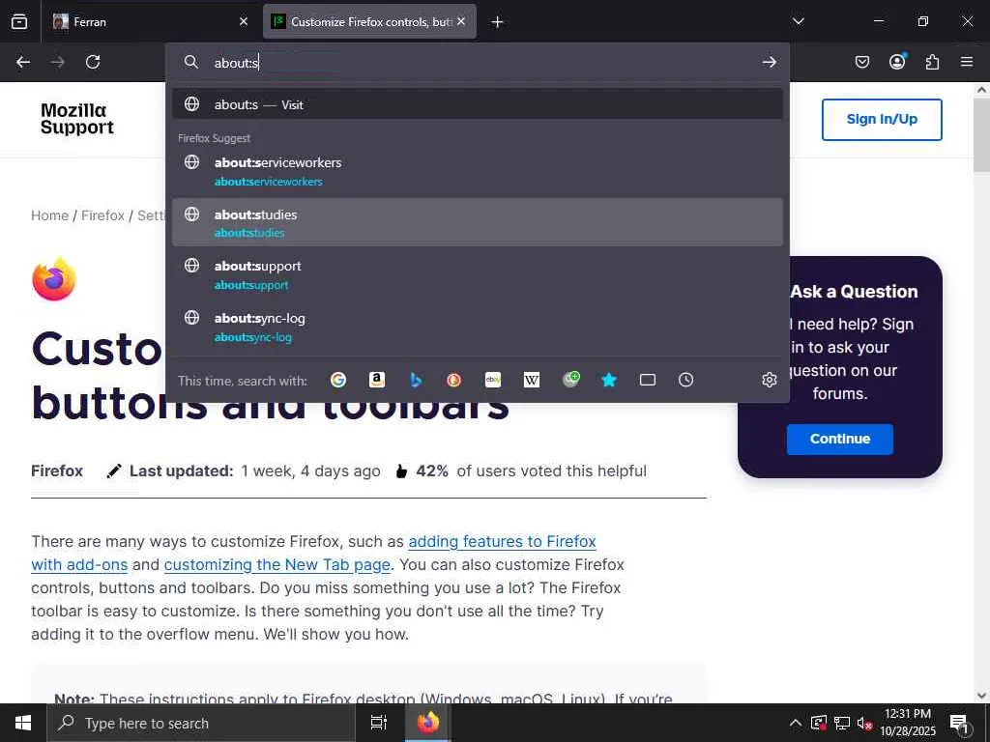Open the Firefox account icon

(x=897, y=61)
